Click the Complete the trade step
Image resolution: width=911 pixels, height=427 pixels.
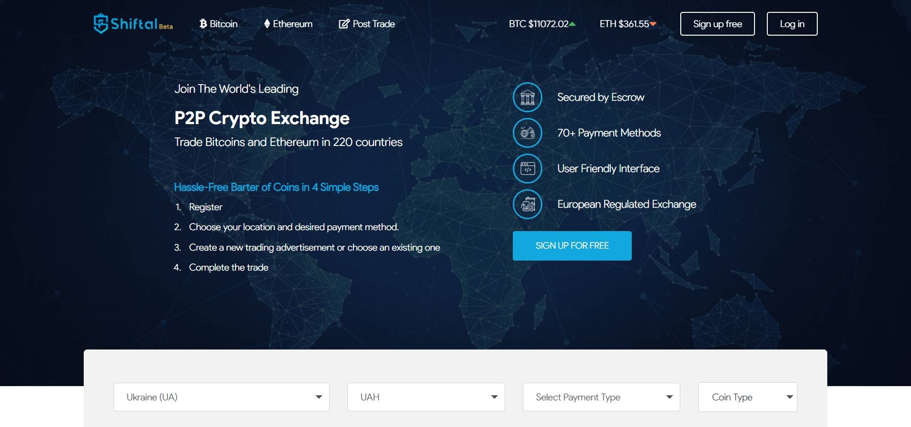(229, 268)
